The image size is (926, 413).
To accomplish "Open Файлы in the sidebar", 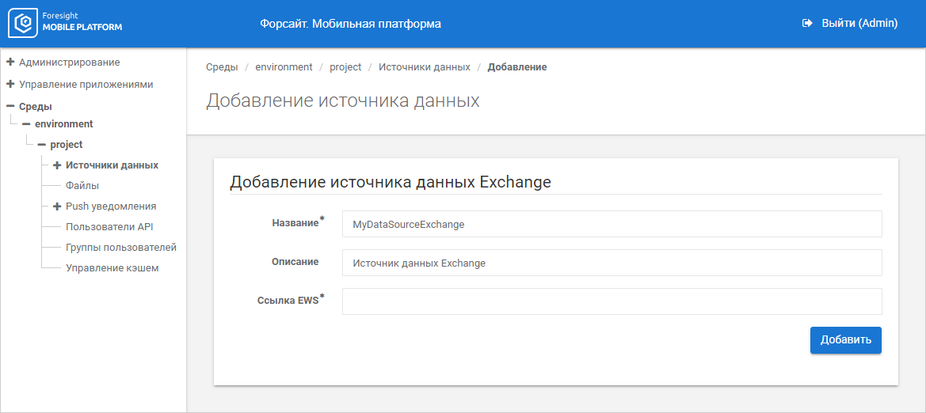I will pyautogui.click(x=82, y=186).
